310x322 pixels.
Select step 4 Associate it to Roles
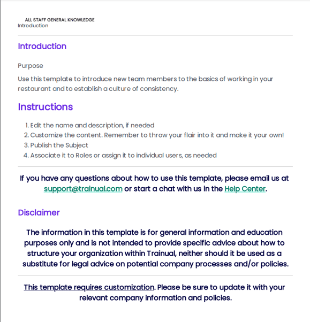coord(120,155)
